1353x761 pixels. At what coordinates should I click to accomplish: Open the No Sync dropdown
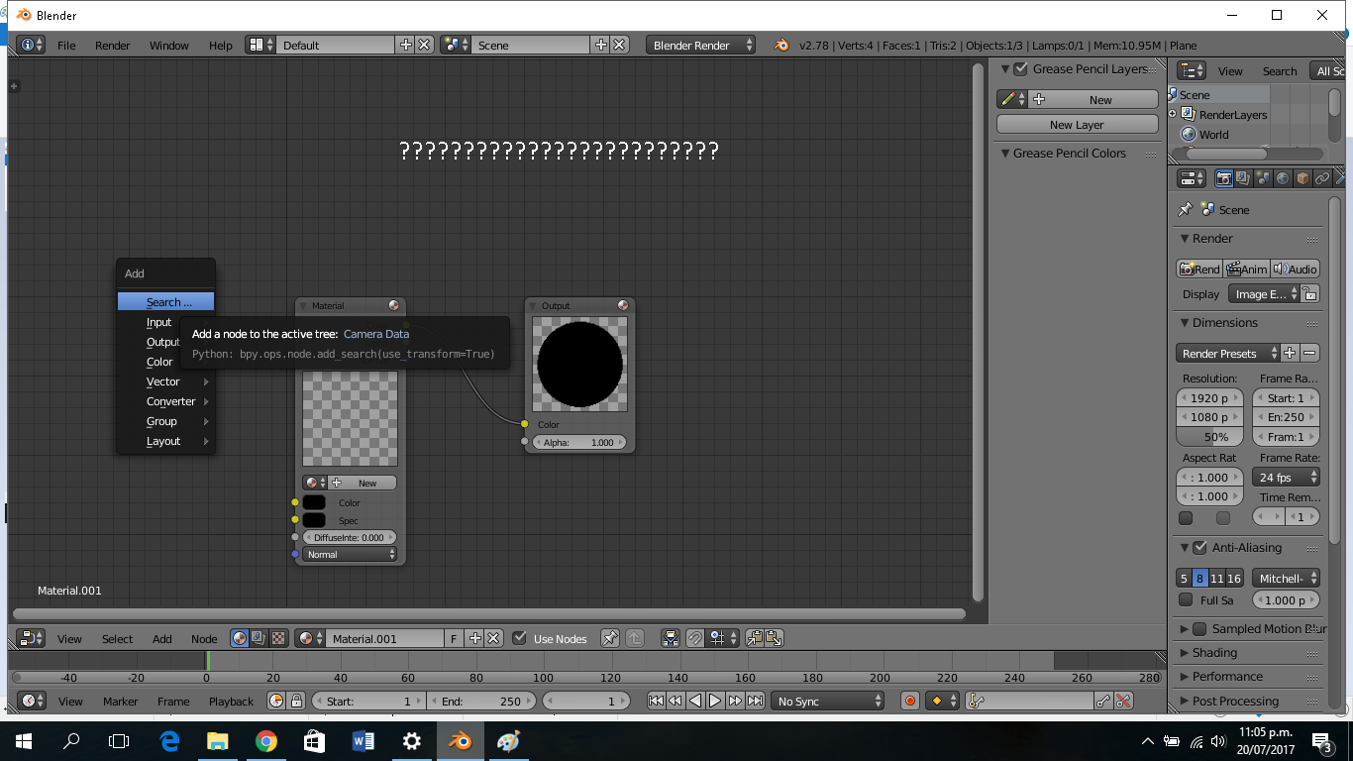pos(828,701)
